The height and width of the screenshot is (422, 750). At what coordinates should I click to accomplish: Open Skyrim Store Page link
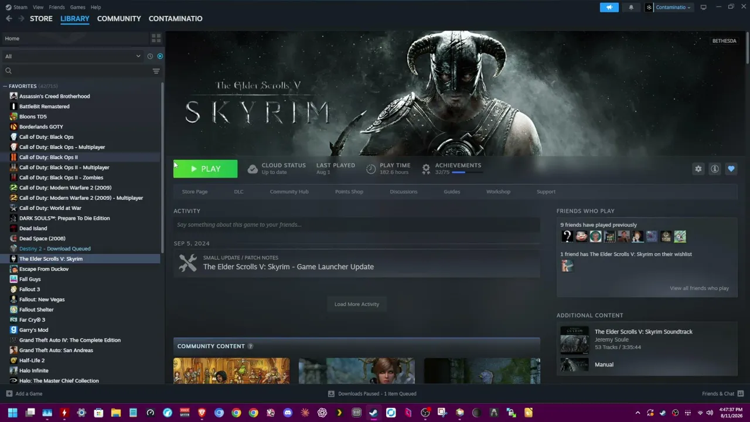(195, 192)
